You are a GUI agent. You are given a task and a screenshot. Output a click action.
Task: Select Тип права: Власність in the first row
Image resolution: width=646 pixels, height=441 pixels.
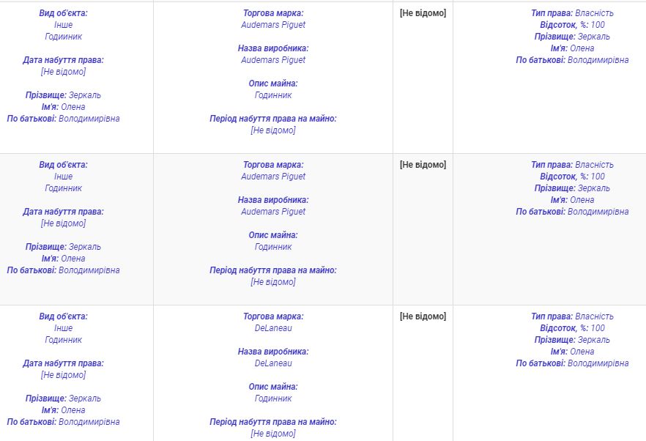(x=572, y=13)
